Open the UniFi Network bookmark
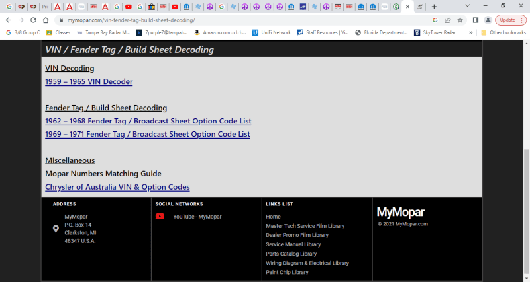 click(272, 32)
